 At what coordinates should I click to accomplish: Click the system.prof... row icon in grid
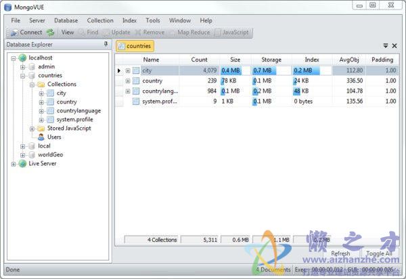tap(136, 102)
